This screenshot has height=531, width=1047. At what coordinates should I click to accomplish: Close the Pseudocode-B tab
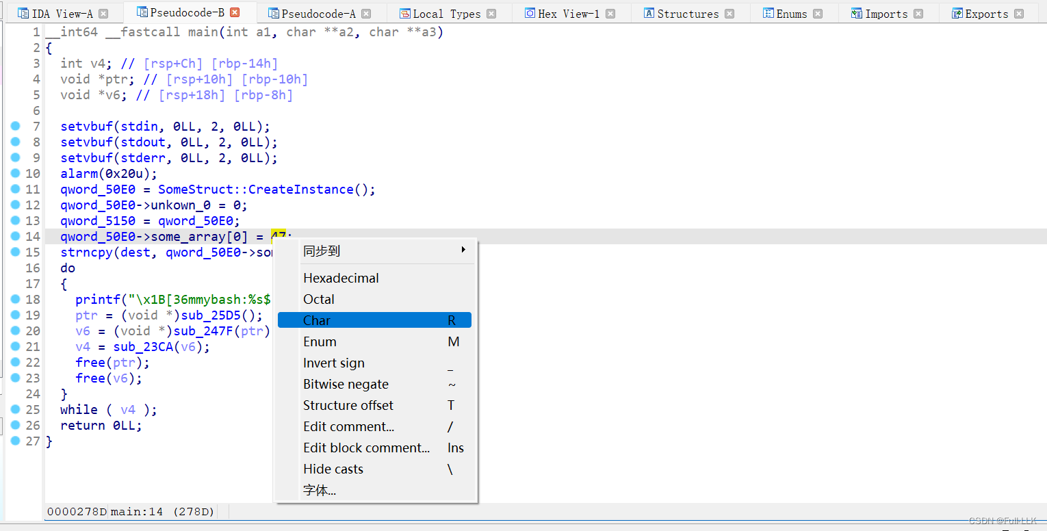(235, 12)
